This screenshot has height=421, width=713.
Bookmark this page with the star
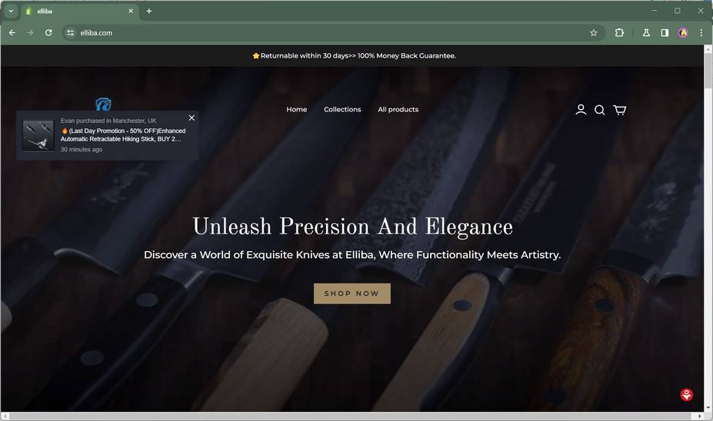pyautogui.click(x=594, y=33)
